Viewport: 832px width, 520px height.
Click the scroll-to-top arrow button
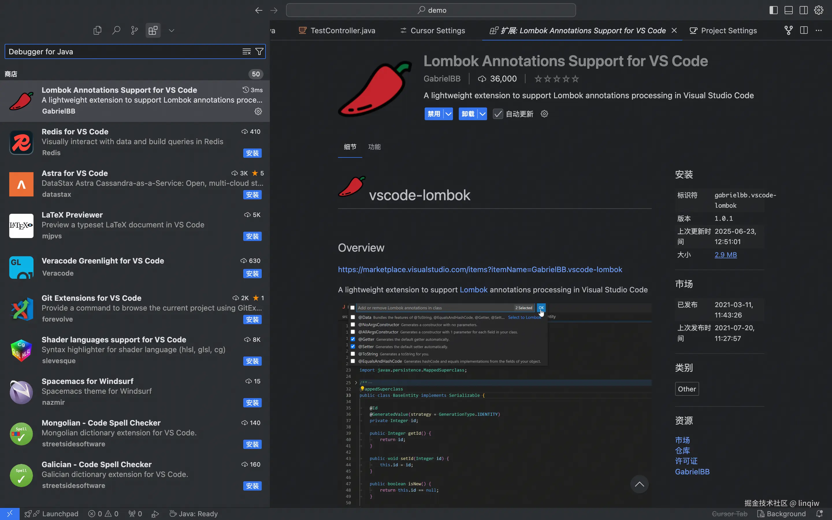tap(639, 484)
